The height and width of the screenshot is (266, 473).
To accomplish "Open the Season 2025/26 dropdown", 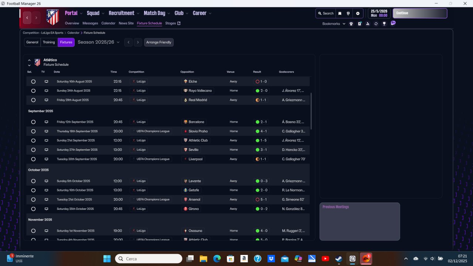I will (x=99, y=42).
